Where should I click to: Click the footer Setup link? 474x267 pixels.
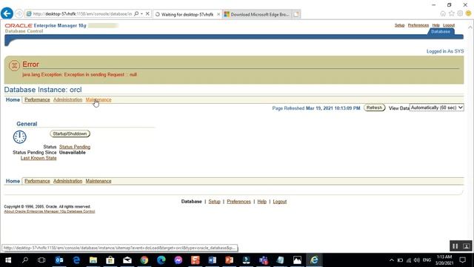(x=214, y=202)
